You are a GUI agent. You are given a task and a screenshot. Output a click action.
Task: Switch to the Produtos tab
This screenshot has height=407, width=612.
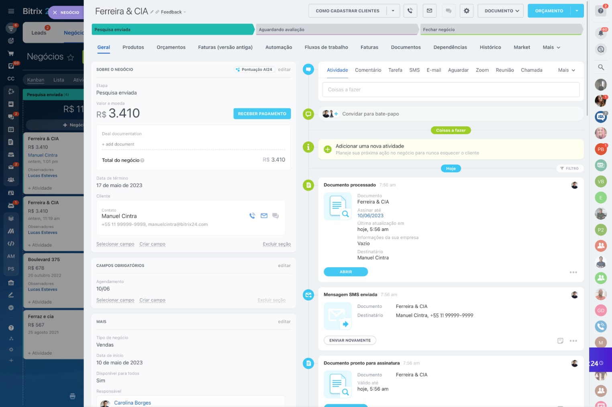point(133,47)
